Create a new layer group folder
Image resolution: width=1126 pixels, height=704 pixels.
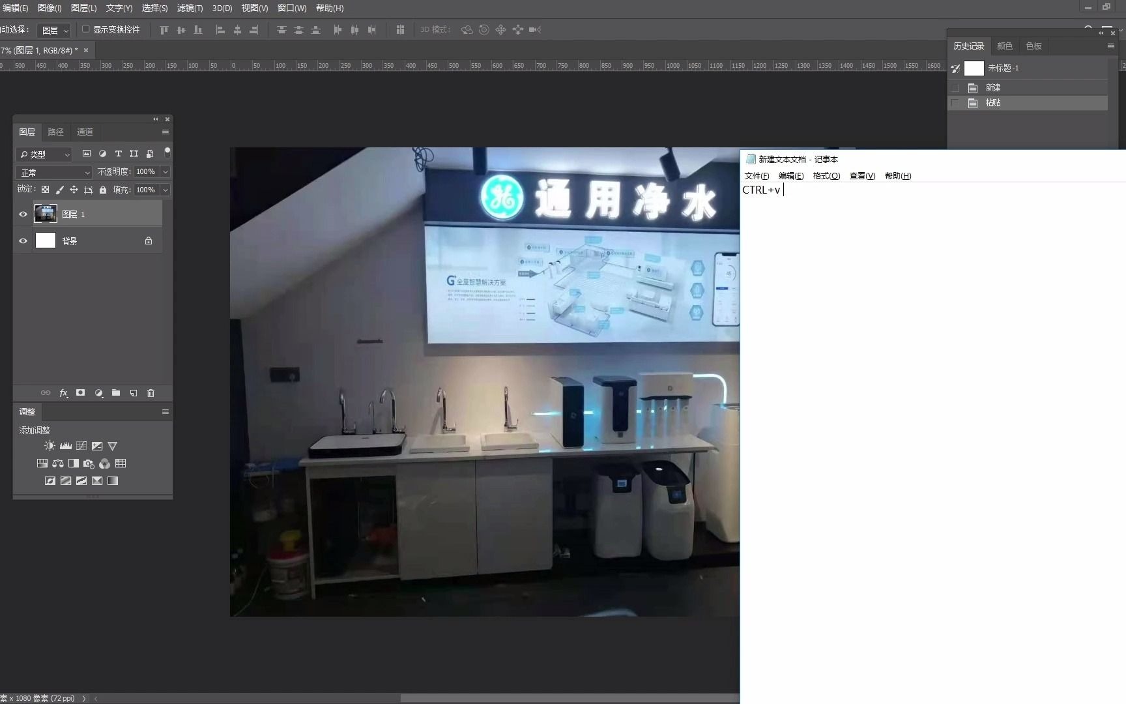tap(116, 393)
